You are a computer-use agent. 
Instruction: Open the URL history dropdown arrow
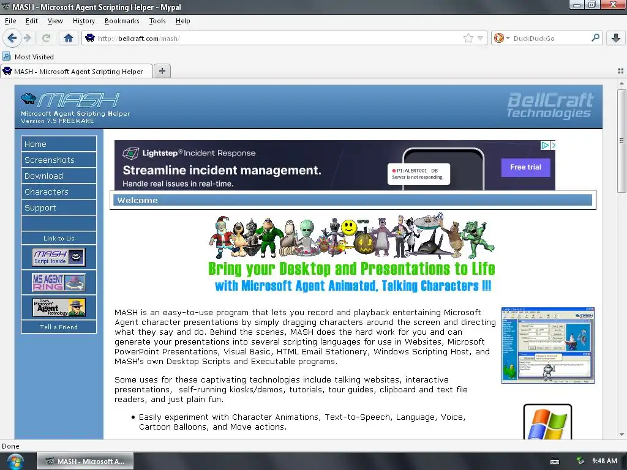(480, 39)
